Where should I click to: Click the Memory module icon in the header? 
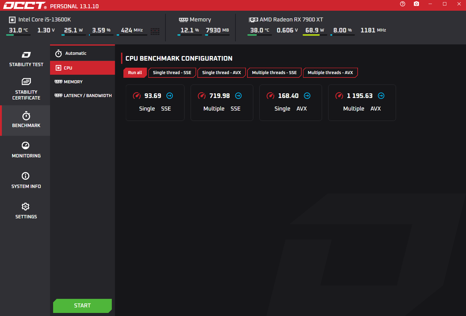click(184, 20)
